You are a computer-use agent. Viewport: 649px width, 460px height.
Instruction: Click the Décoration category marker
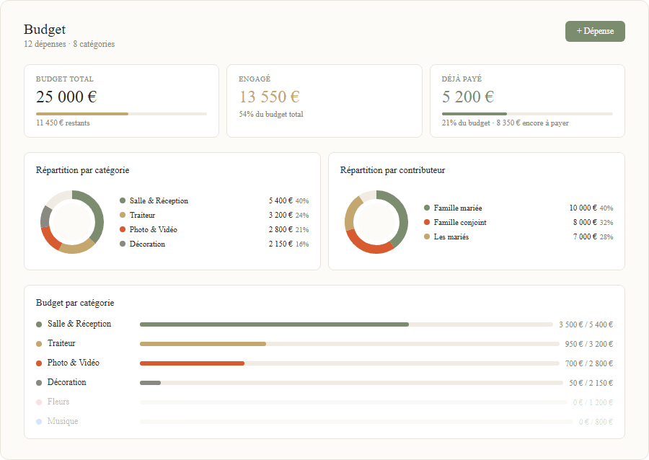tap(123, 244)
